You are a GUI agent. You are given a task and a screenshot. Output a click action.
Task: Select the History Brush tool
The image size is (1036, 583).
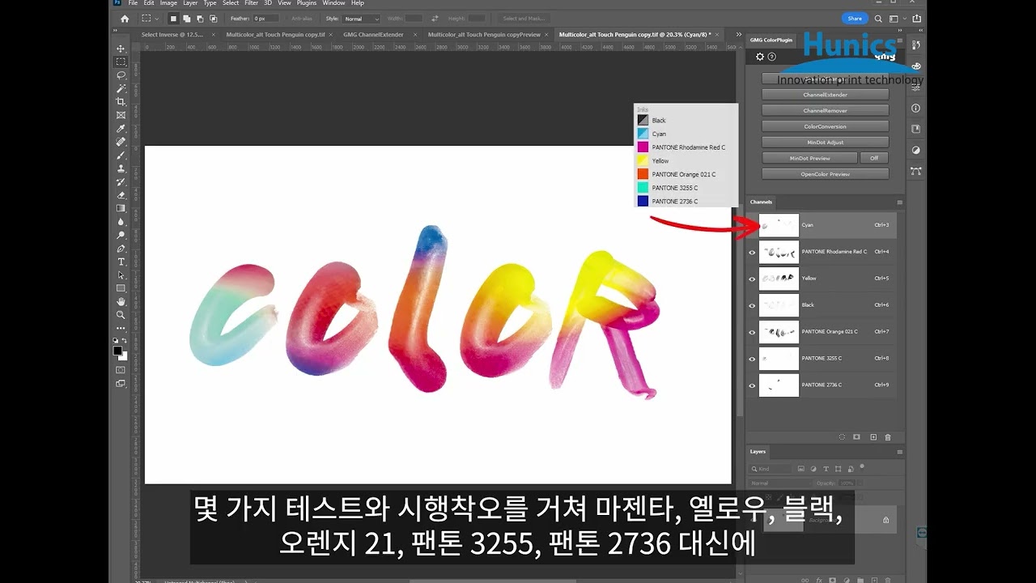[x=121, y=182]
